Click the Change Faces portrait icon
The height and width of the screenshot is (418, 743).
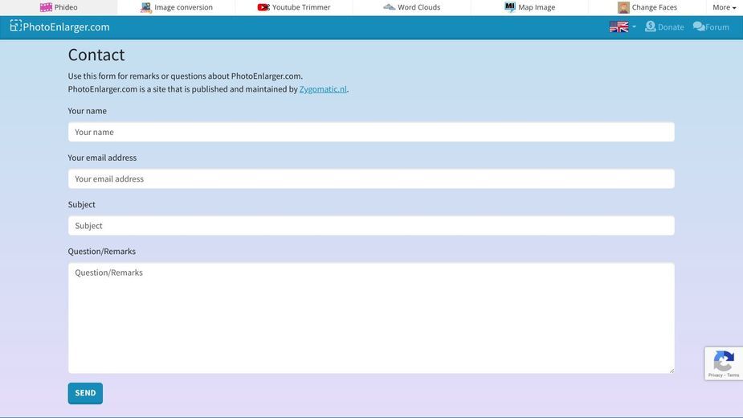tap(623, 7)
